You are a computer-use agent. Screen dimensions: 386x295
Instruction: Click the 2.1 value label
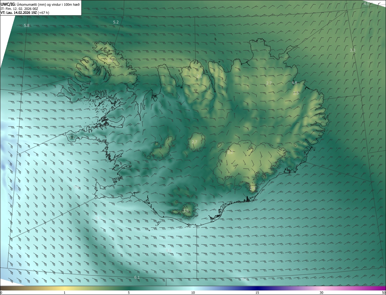[x=199, y=76]
